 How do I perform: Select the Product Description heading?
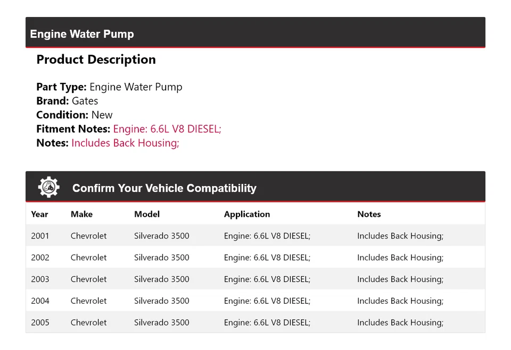pyautogui.click(x=96, y=59)
